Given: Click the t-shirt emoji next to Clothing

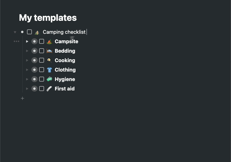Looking at the screenshot, I should [x=49, y=70].
